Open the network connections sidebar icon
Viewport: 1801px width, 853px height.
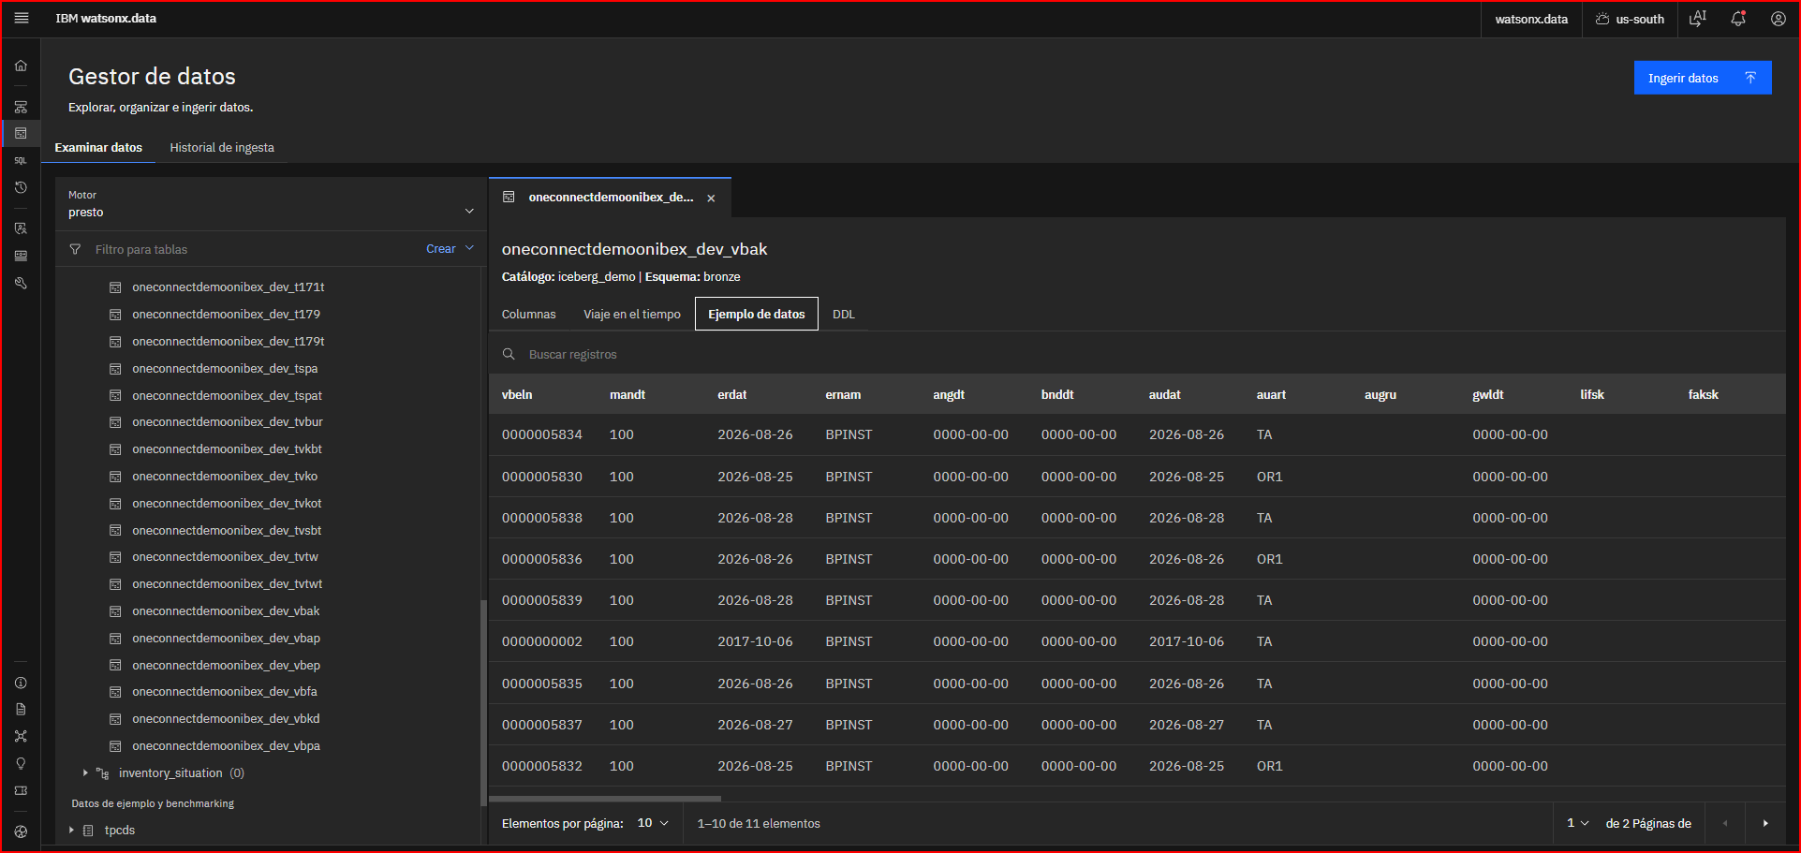(x=21, y=736)
